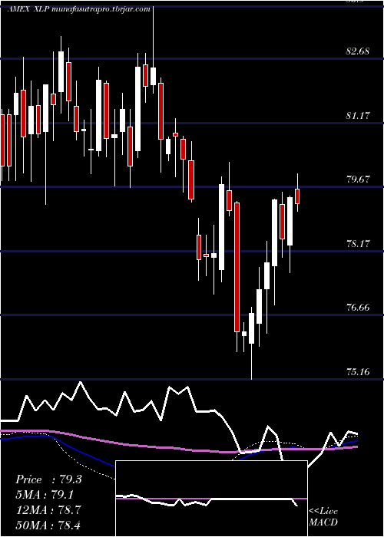This screenshot has width=384, height=537.
Task: Click the 75.16 price axis label
Action: [359, 371]
